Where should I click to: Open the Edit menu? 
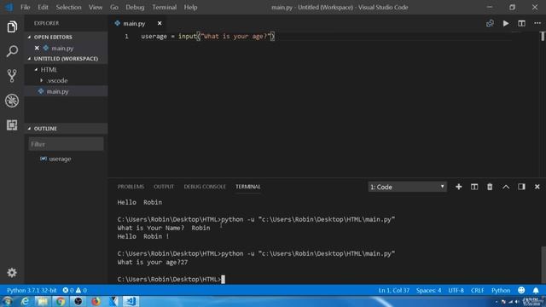(x=43, y=7)
